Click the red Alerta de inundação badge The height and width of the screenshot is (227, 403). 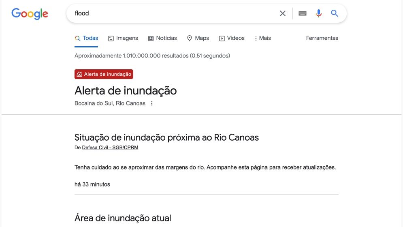click(104, 74)
